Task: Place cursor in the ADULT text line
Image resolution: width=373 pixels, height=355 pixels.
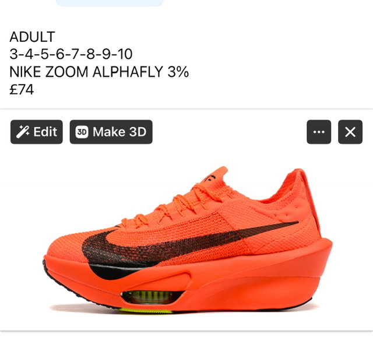Action: point(33,37)
